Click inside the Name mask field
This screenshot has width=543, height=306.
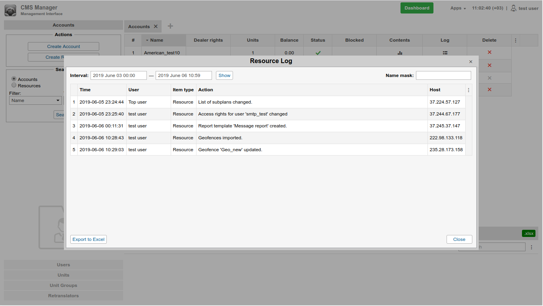pos(443,75)
